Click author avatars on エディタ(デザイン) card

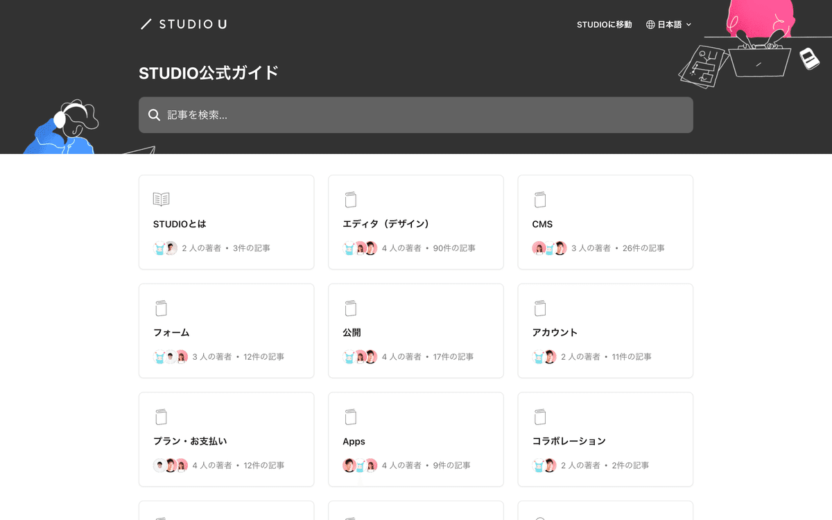[x=360, y=248]
